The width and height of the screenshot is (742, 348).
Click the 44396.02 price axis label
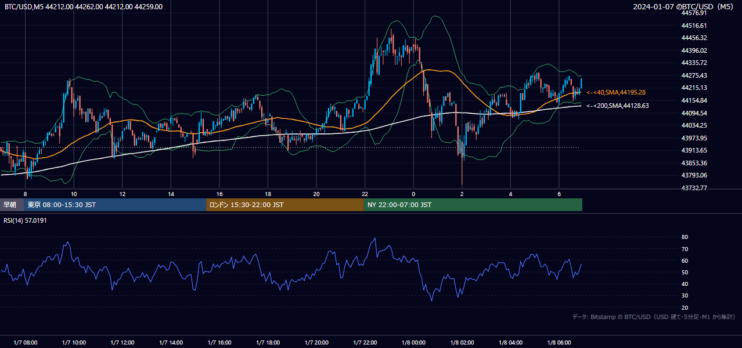click(694, 50)
